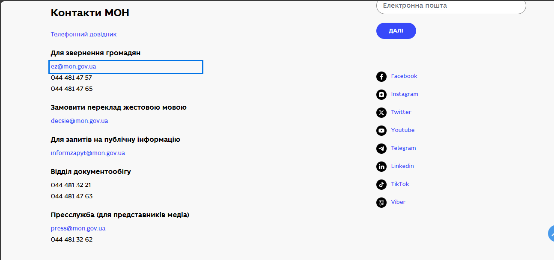Click the Instagram camera icon

(381, 95)
